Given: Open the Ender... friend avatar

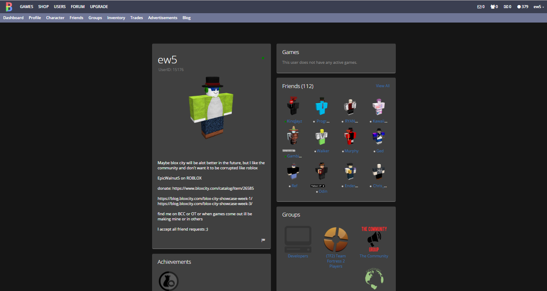Looking at the screenshot, I should [x=351, y=171].
